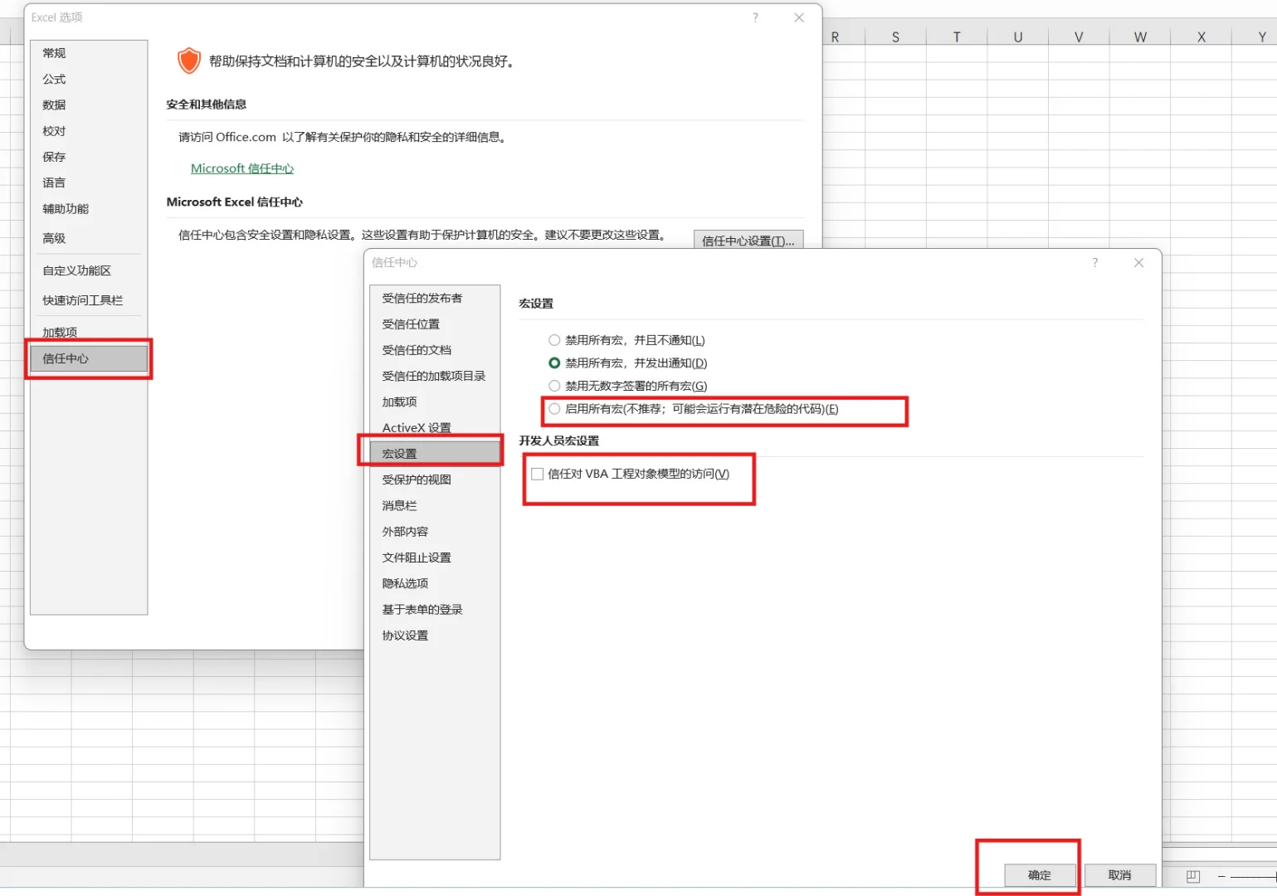This screenshot has width=1277, height=896.
Task: Close the Excel 选项 dialog
Action: point(799,17)
